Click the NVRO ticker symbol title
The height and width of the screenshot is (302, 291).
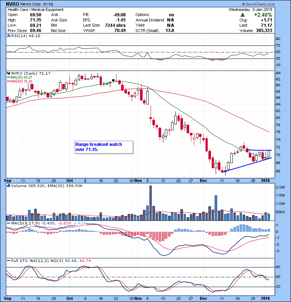click(12, 4)
